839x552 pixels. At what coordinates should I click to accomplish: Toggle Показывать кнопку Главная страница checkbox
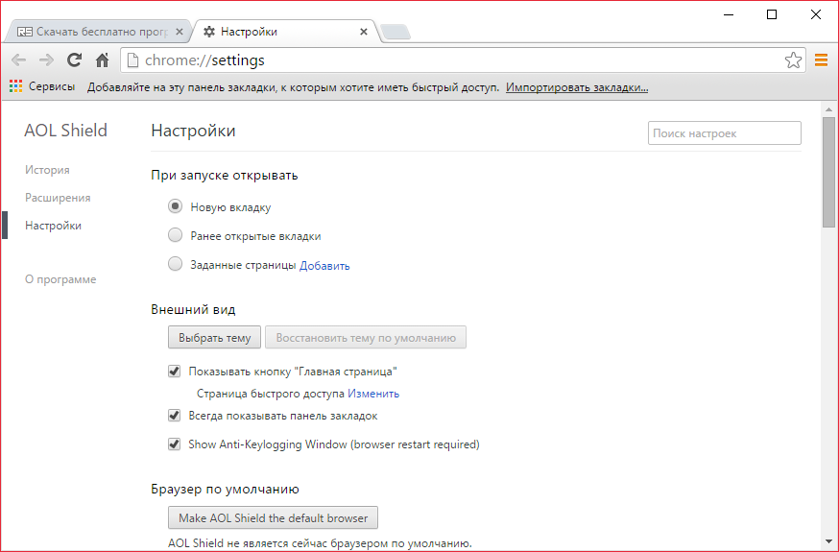(x=174, y=372)
